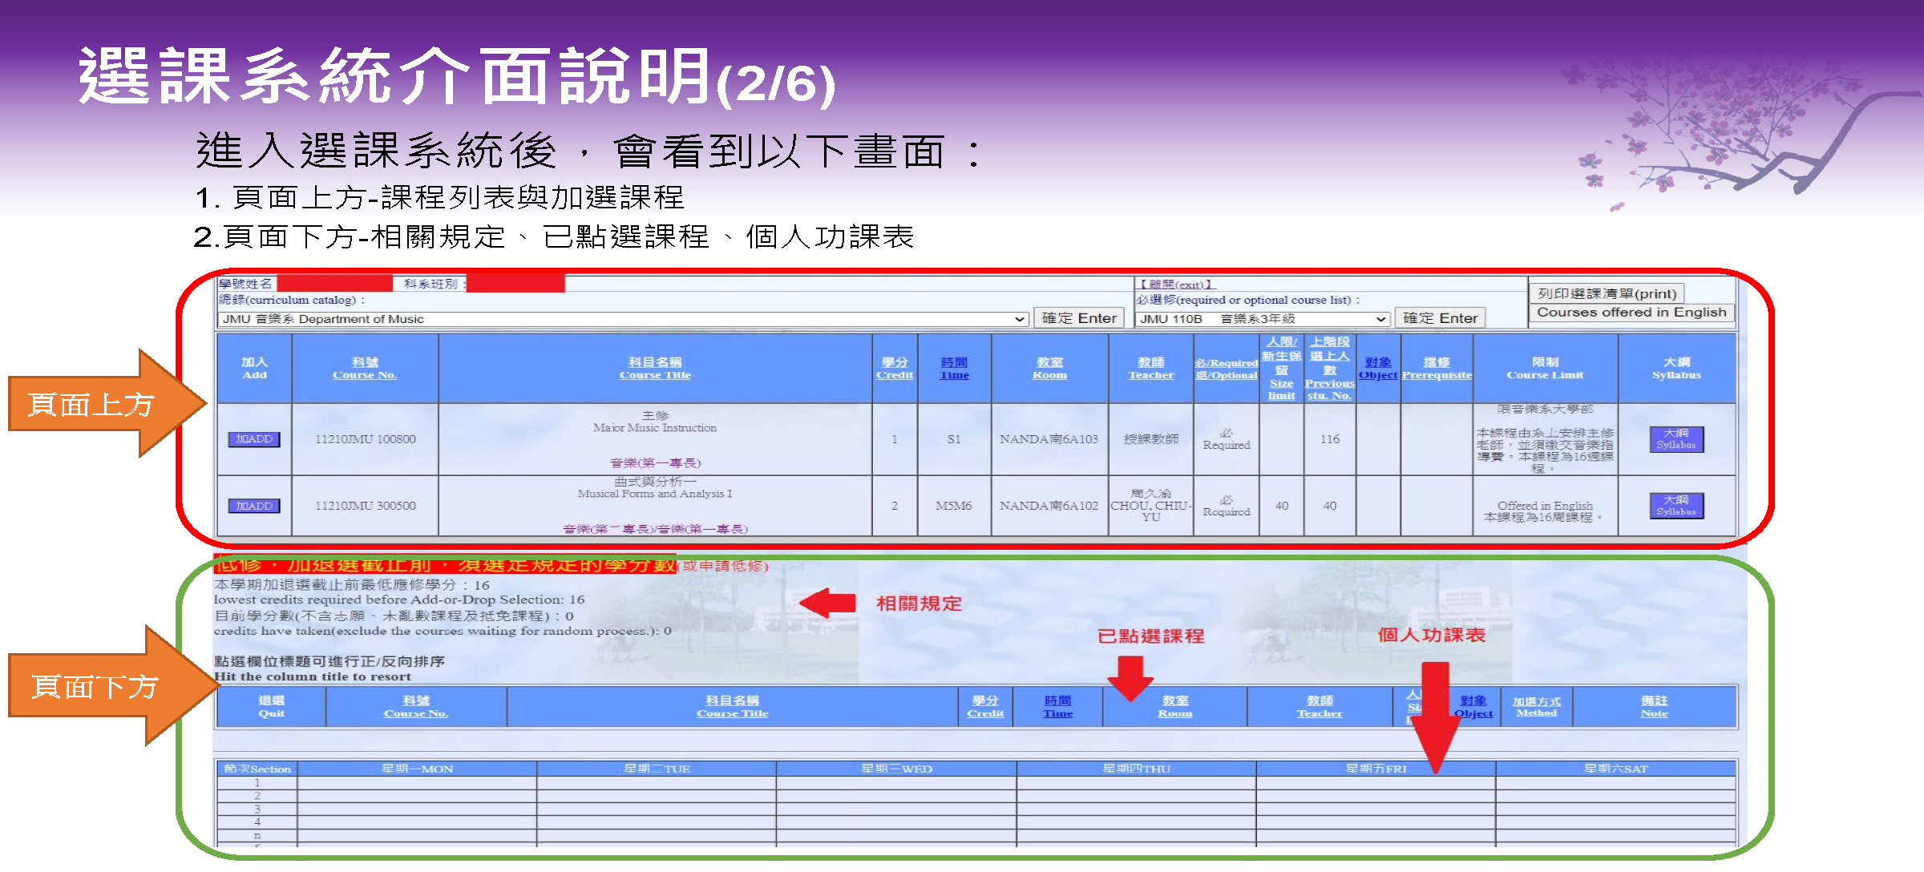Click the 星期五FRI timetable column header
This screenshot has height=872, width=1924.
1376,769
